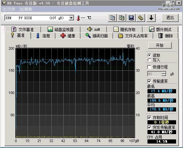Open the 额外测试 tab
The width and height of the screenshot is (183, 148).
pos(160,29)
